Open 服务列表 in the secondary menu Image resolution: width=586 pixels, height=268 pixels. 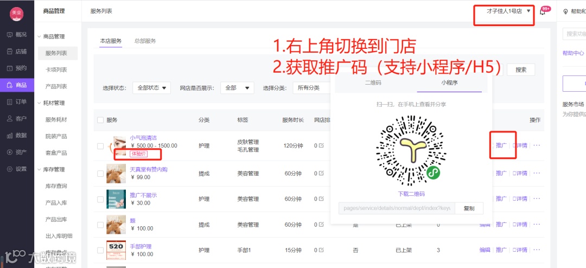(x=58, y=54)
